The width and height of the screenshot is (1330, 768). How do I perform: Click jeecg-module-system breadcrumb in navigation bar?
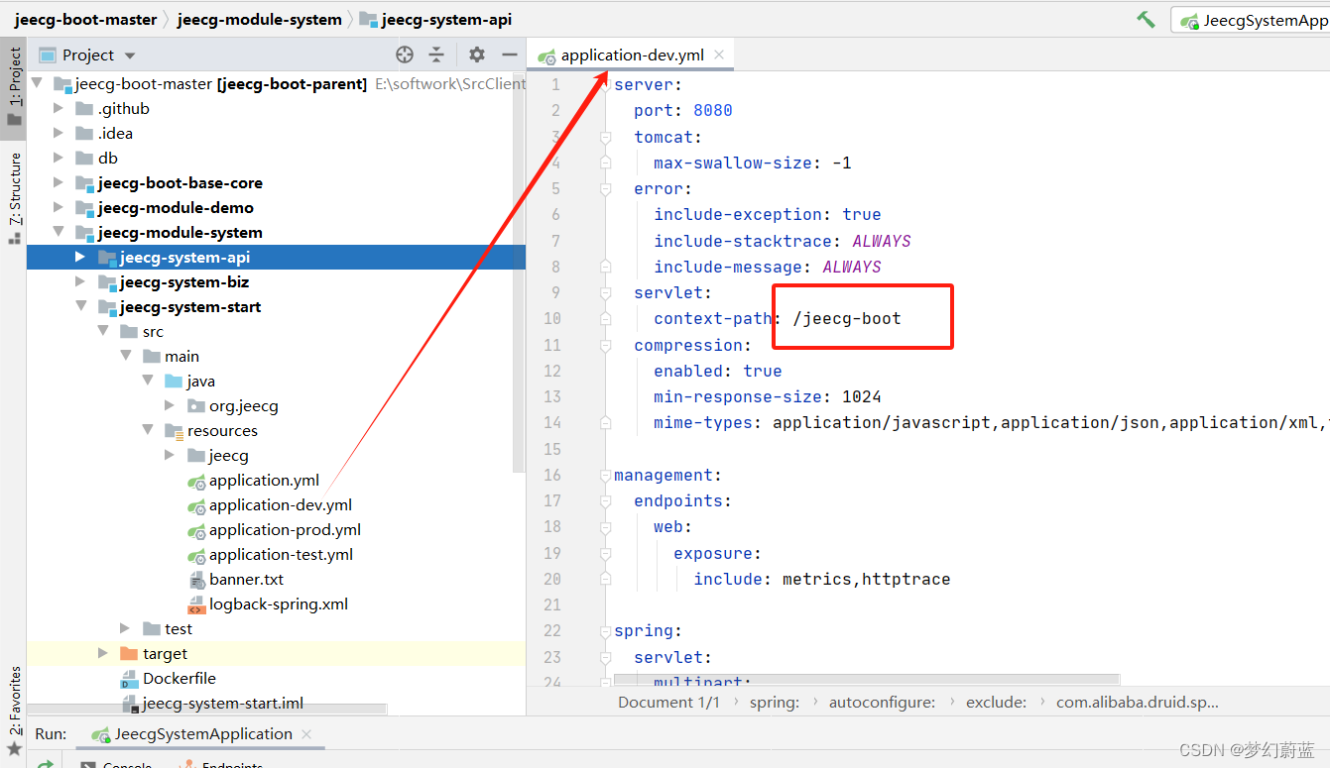tap(259, 19)
